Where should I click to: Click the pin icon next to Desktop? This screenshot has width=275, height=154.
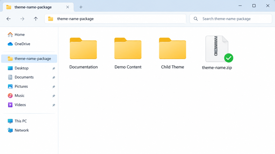54,68
